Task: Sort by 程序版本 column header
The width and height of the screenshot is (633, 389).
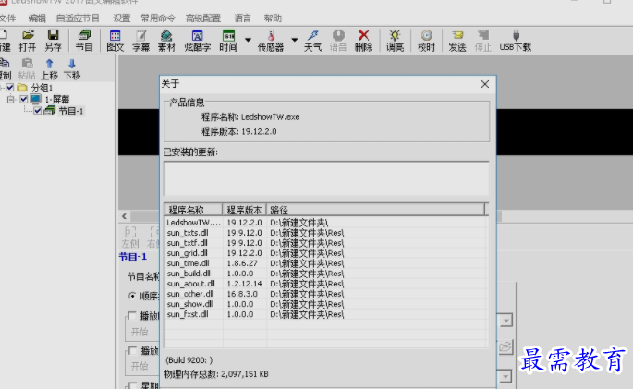Action: pyautogui.click(x=244, y=210)
